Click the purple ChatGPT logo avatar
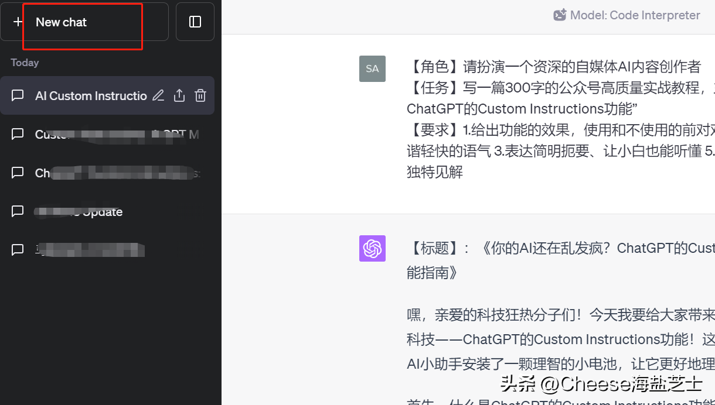 (x=372, y=248)
